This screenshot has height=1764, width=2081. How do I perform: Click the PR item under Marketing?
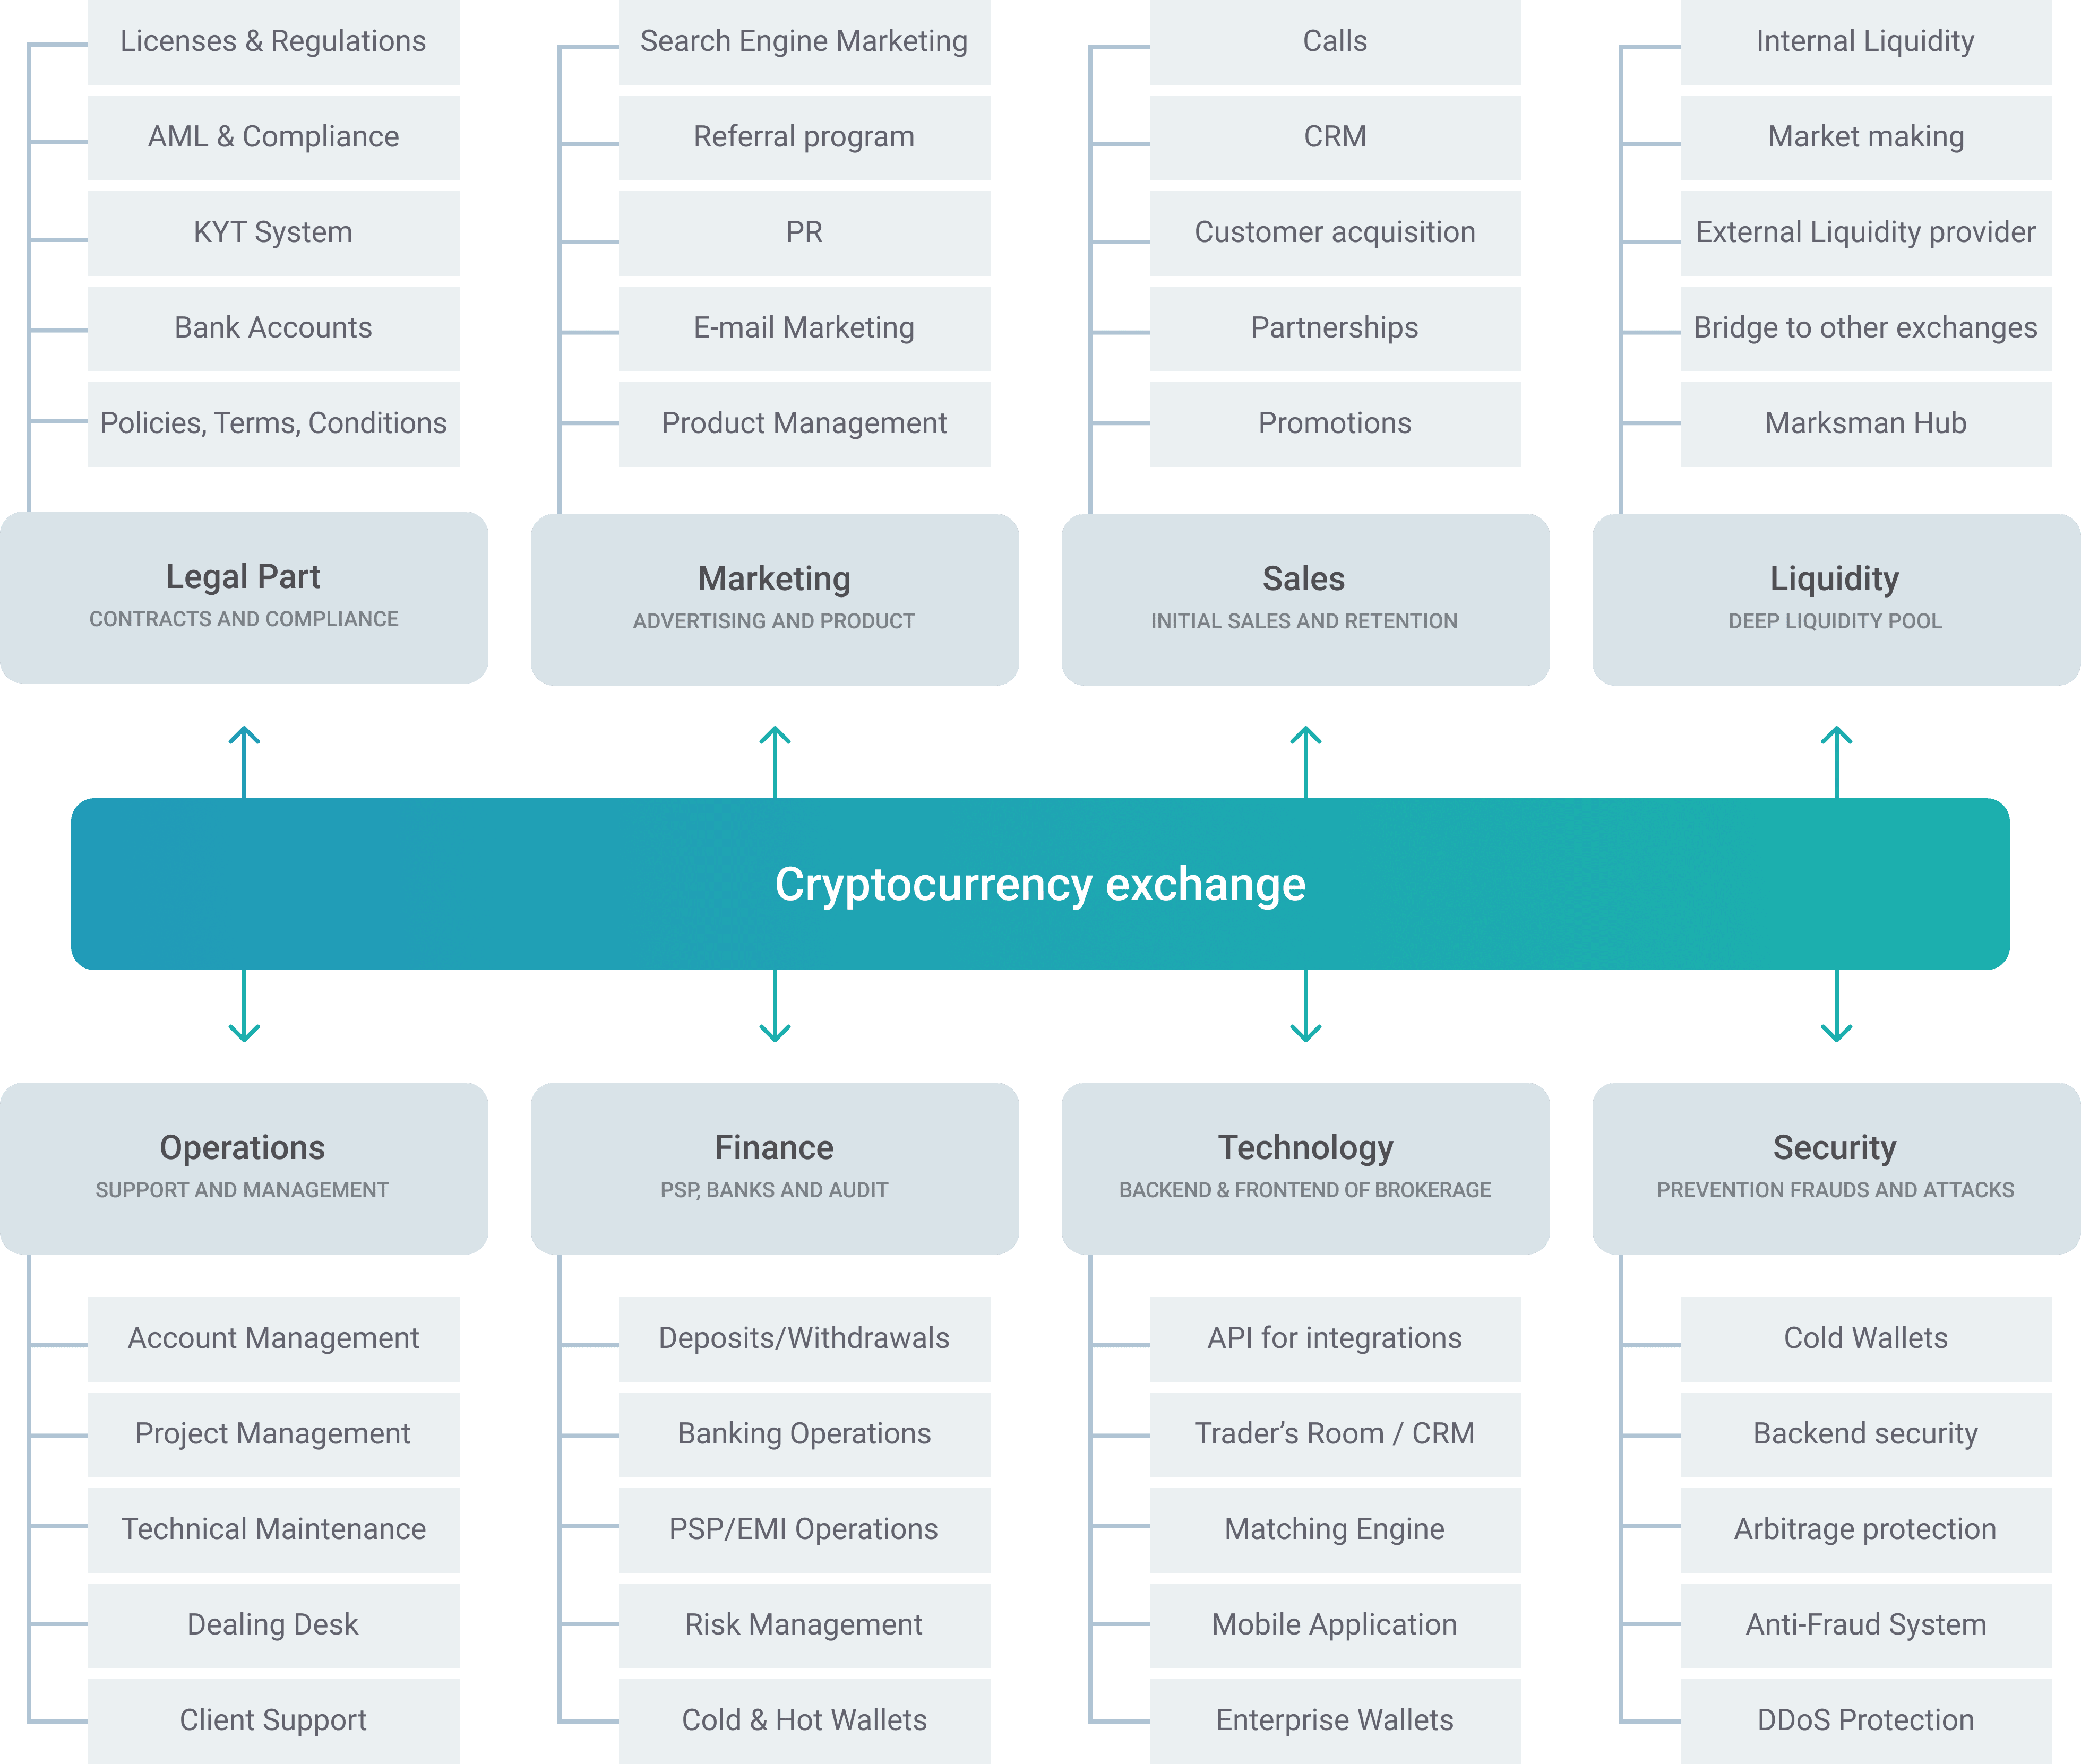804,233
